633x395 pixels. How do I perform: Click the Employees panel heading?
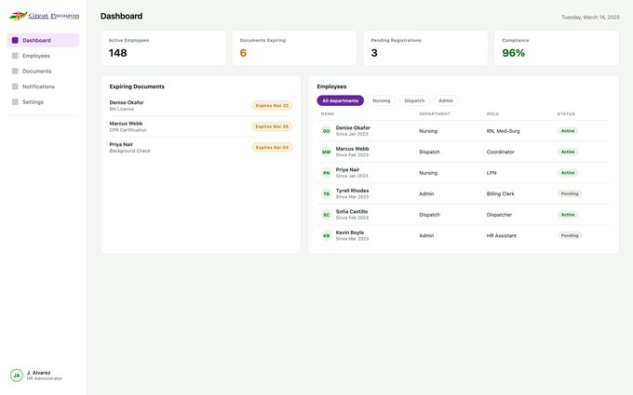coord(331,86)
